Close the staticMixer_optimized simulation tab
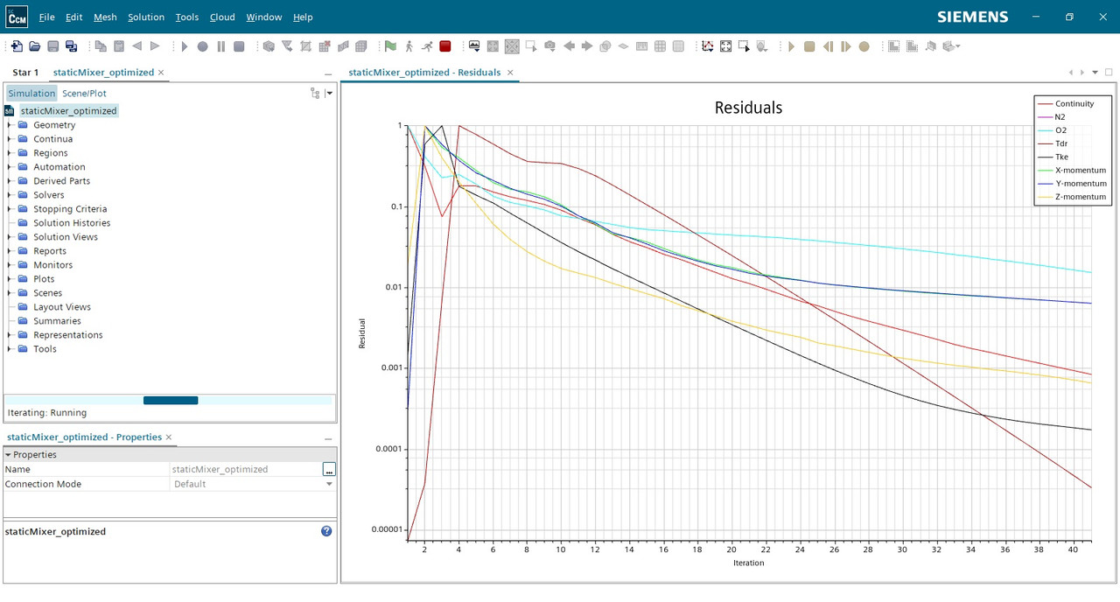The height and width of the screenshot is (602, 1120). (161, 73)
